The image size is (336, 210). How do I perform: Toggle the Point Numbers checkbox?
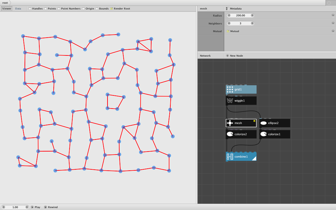[x=59, y=9]
